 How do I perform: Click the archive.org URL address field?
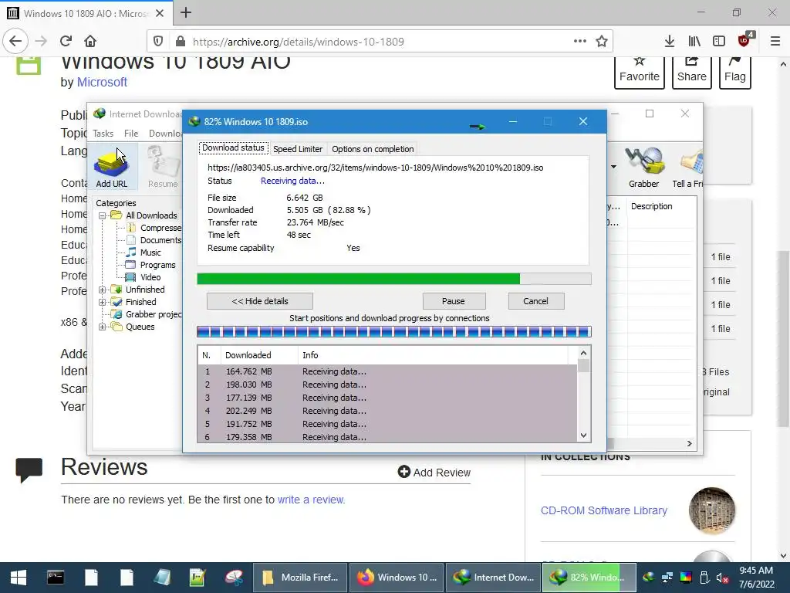[x=380, y=42]
